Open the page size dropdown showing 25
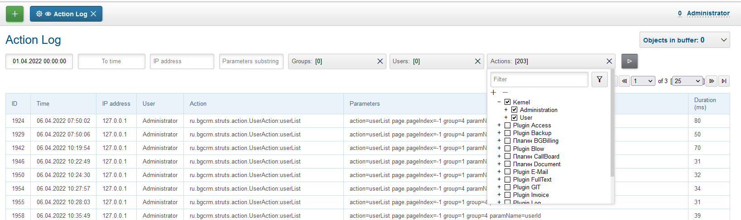 pyautogui.click(x=687, y=81)
